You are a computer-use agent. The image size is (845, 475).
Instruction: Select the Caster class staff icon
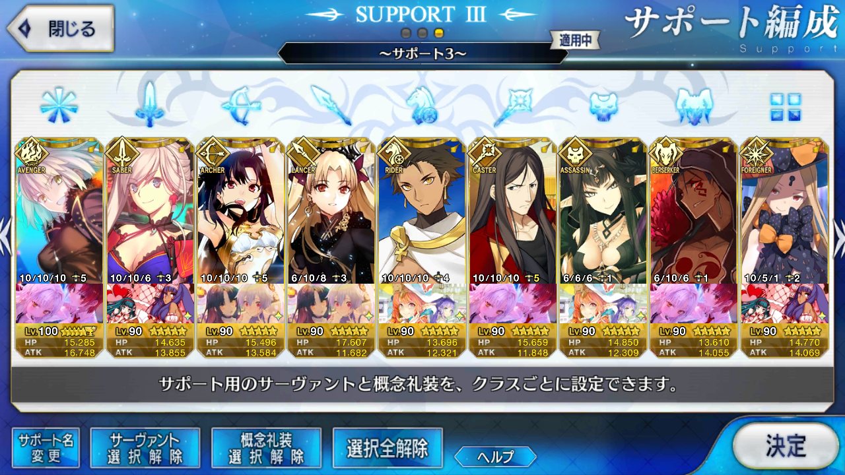click(512, 106)
